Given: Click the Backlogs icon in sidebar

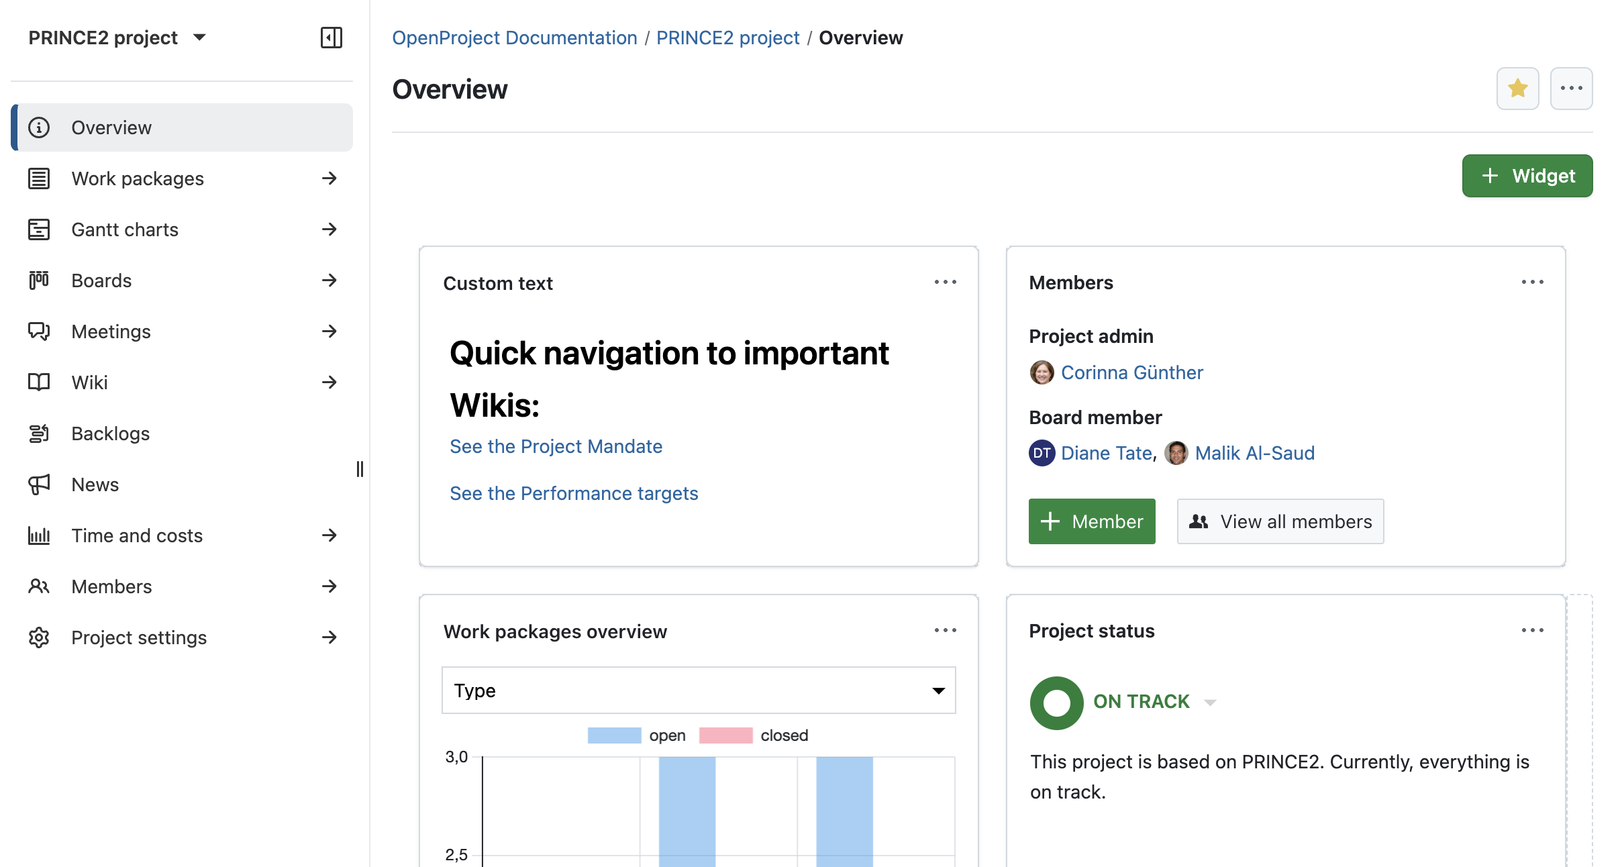Looking at the screenshot, I should (x=38, y=433).
